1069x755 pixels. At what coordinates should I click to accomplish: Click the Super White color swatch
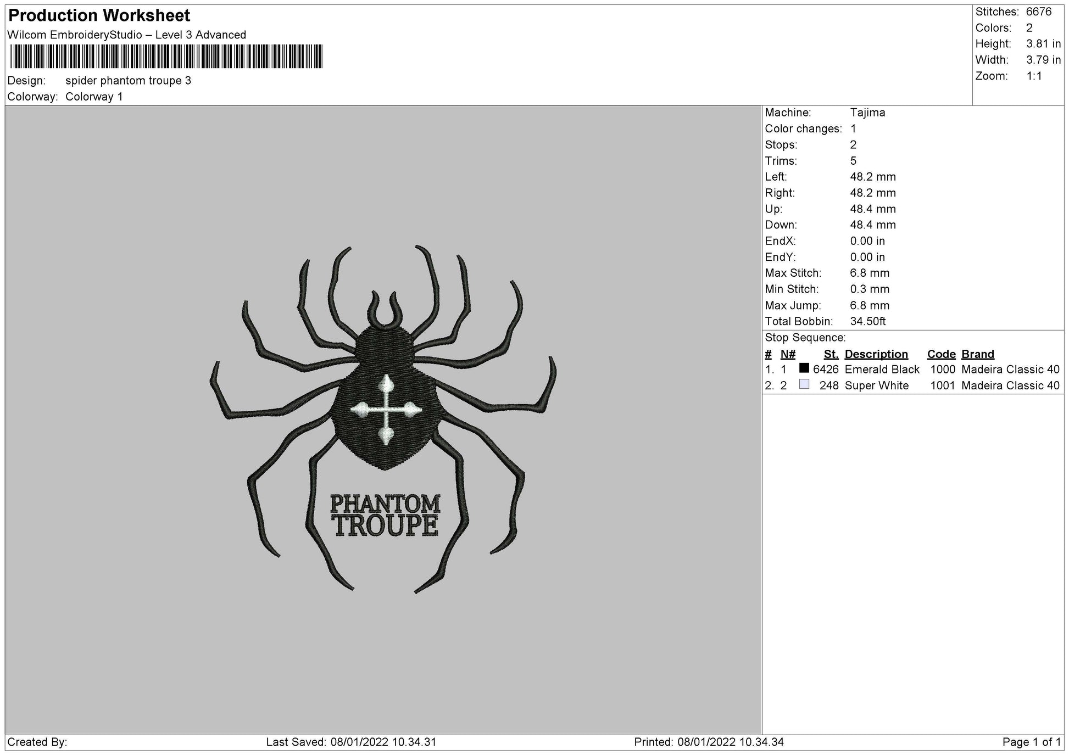tap(804, 384)
